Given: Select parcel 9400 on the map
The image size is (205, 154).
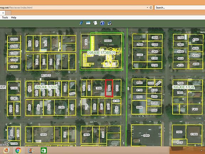Looking at the screenshot, I should coord(146,135).
